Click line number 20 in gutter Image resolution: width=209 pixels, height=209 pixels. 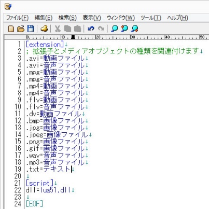[x=18, y=176]
